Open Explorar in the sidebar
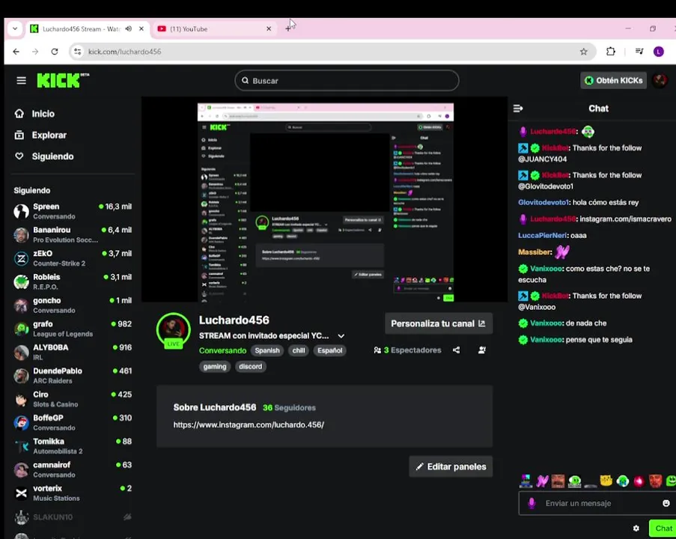 point(40,135)
